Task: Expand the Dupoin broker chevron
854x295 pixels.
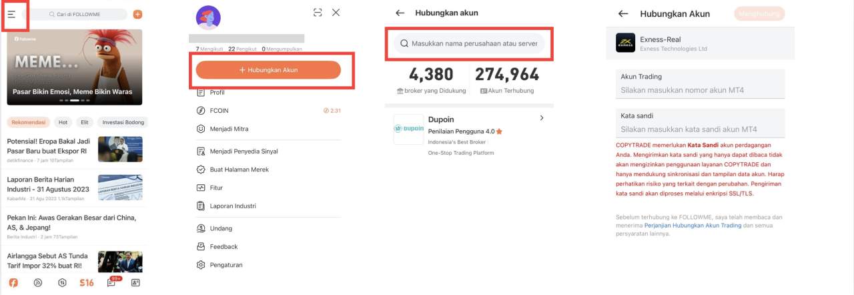Action: 542,118
